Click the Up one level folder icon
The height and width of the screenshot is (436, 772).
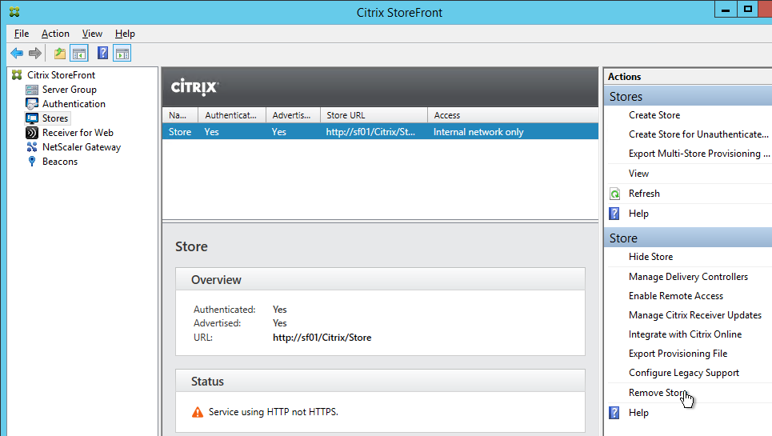point(59,53)
